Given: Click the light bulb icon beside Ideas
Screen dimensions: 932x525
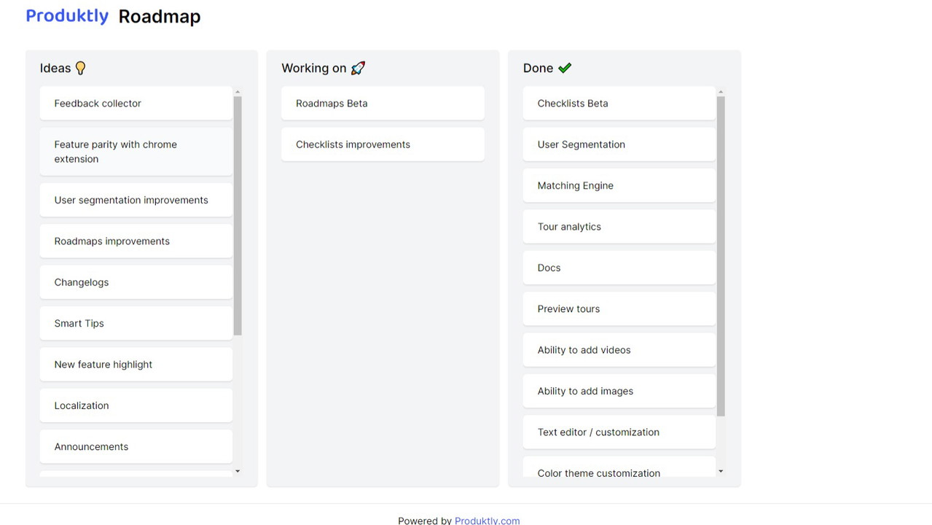Looking at the screenshot, I should pos(81,68).
